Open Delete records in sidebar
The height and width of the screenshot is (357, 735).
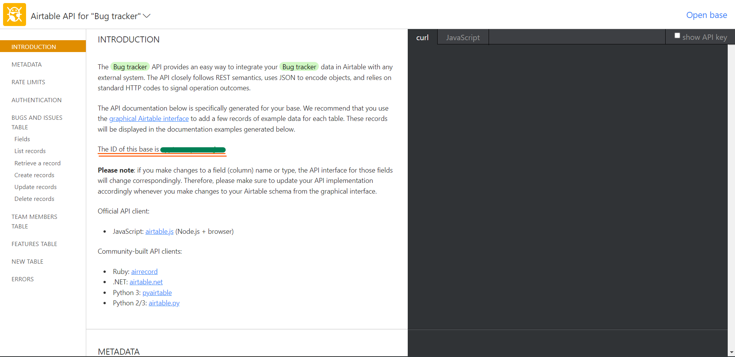(34, 199)
